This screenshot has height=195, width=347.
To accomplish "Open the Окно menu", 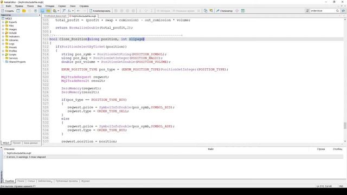I will click(x=73, y=6).
